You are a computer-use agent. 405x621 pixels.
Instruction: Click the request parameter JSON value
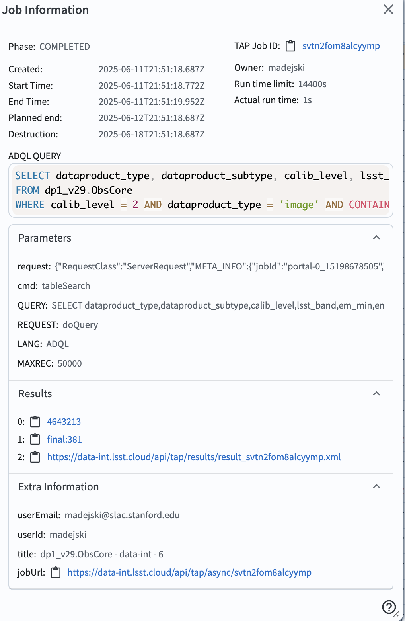click(x=220, y=266)
